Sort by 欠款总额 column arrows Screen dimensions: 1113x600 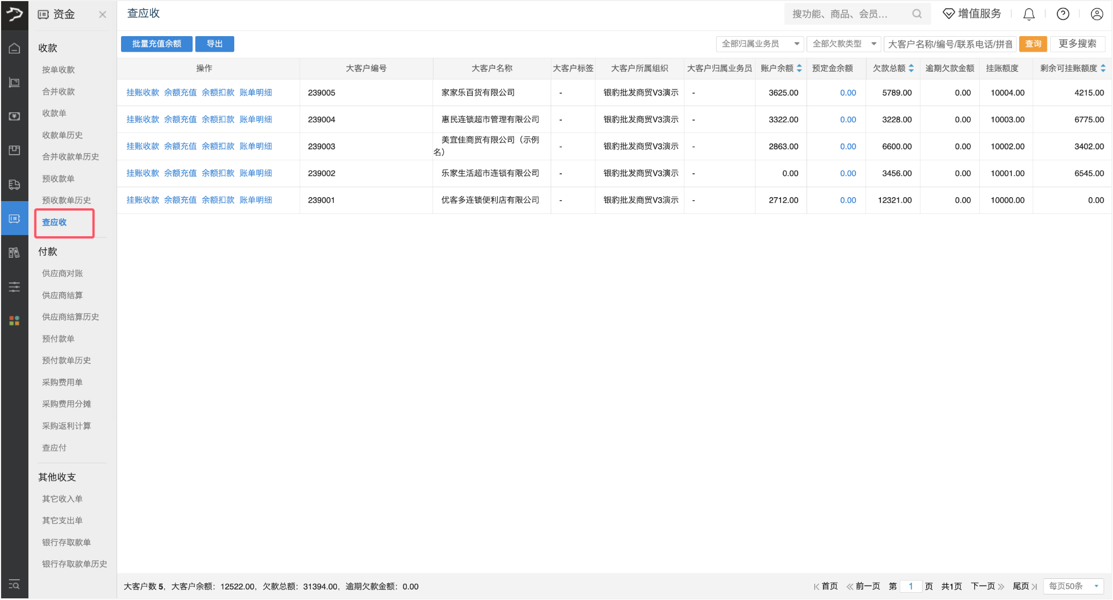click(x=911, y=68)
